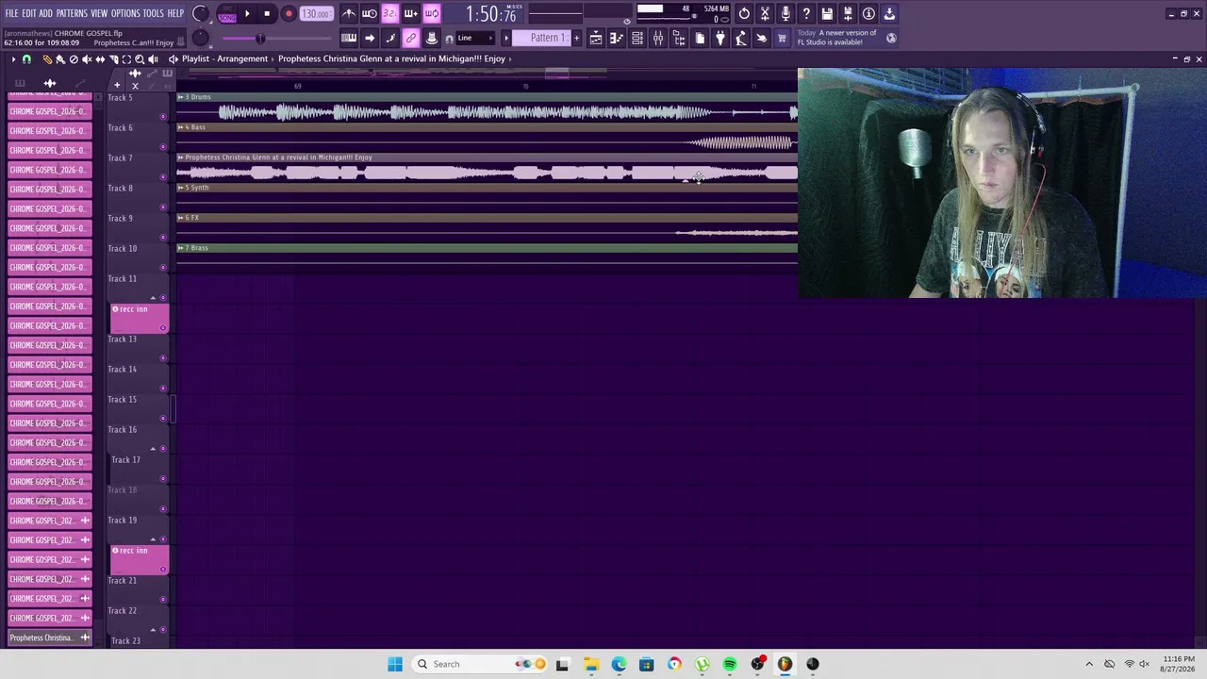The image size is (1207, 679).
Task: Open the OPTIONS menu
Action: tap(125, 13)
